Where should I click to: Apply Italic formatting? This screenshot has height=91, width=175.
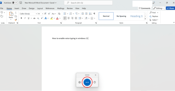coord(25,18)
